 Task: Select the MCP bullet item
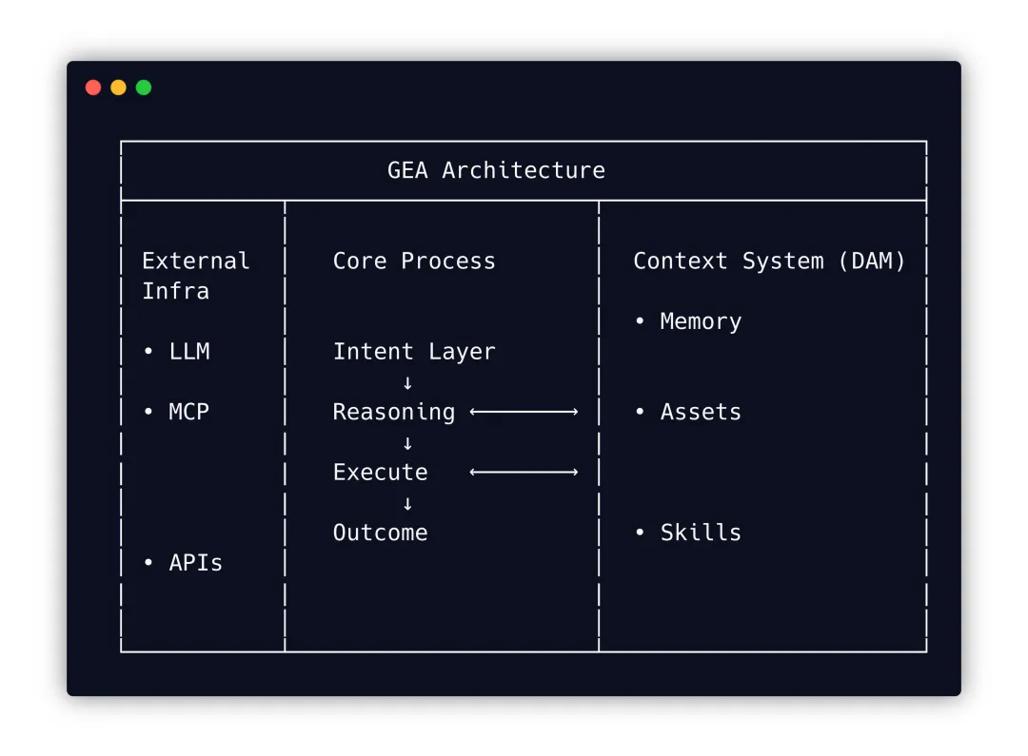tap(188, 412)
